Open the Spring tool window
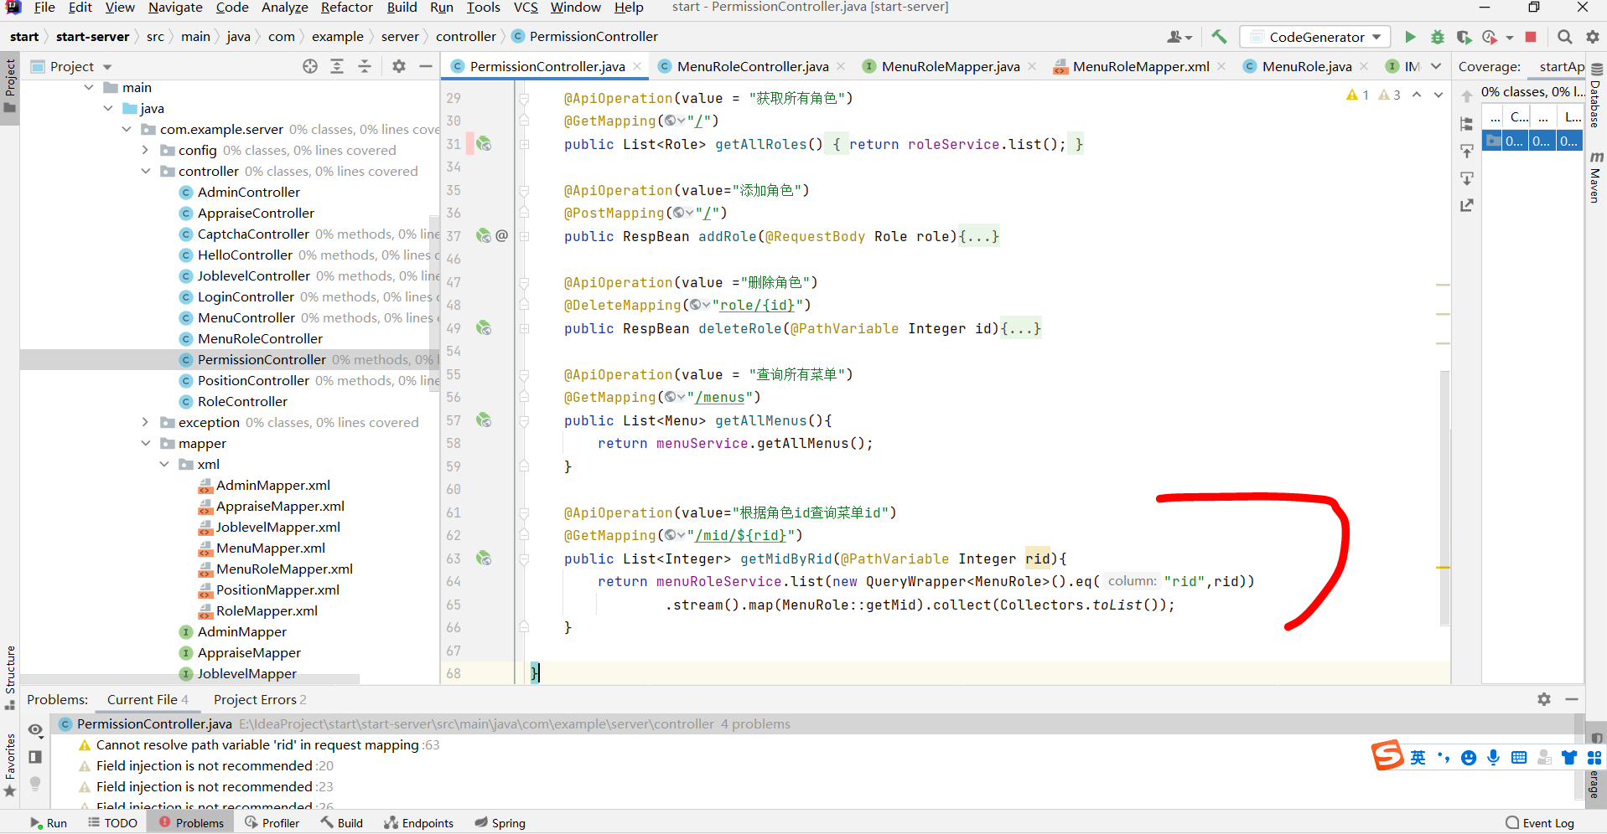The height and width of the screenshot is (834, 1607). click(500, 823)
